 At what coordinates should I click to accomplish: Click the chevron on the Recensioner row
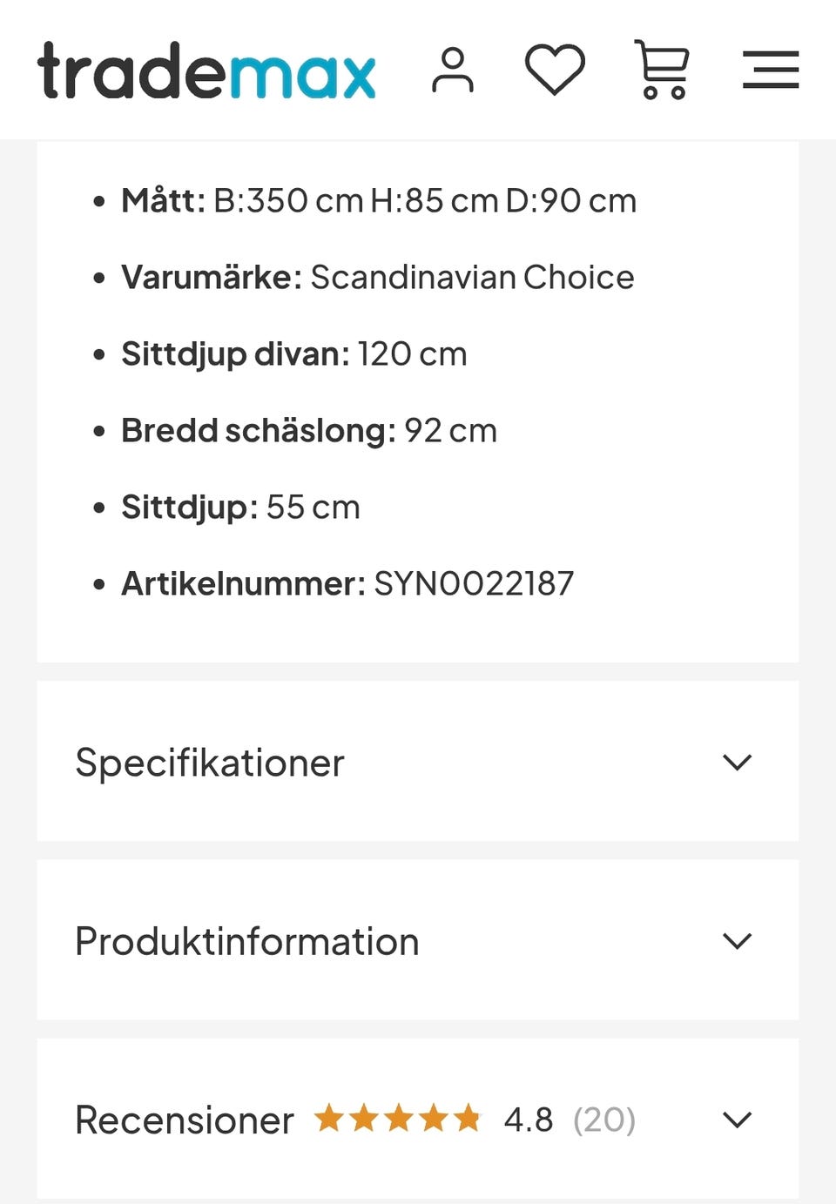pos(737,1120)
